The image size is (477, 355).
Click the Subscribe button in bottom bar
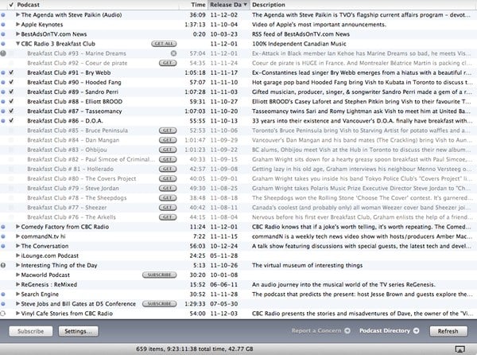31,331
